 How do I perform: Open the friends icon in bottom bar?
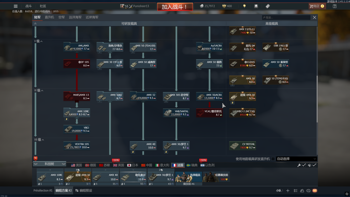pyautogui.click(x=302, y=191)
